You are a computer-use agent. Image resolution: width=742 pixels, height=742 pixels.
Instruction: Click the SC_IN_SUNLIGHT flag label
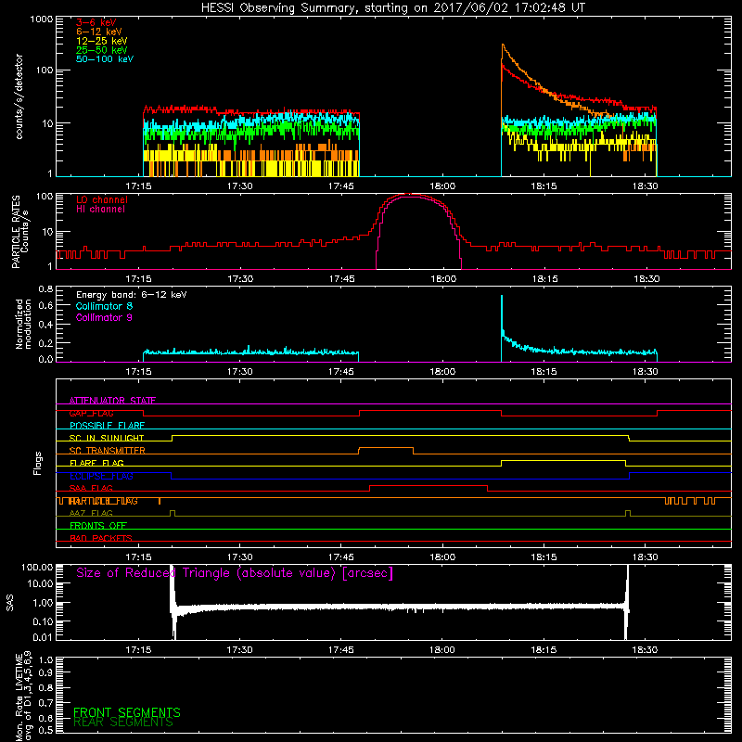pyautogui.click(x=107, y=438)
